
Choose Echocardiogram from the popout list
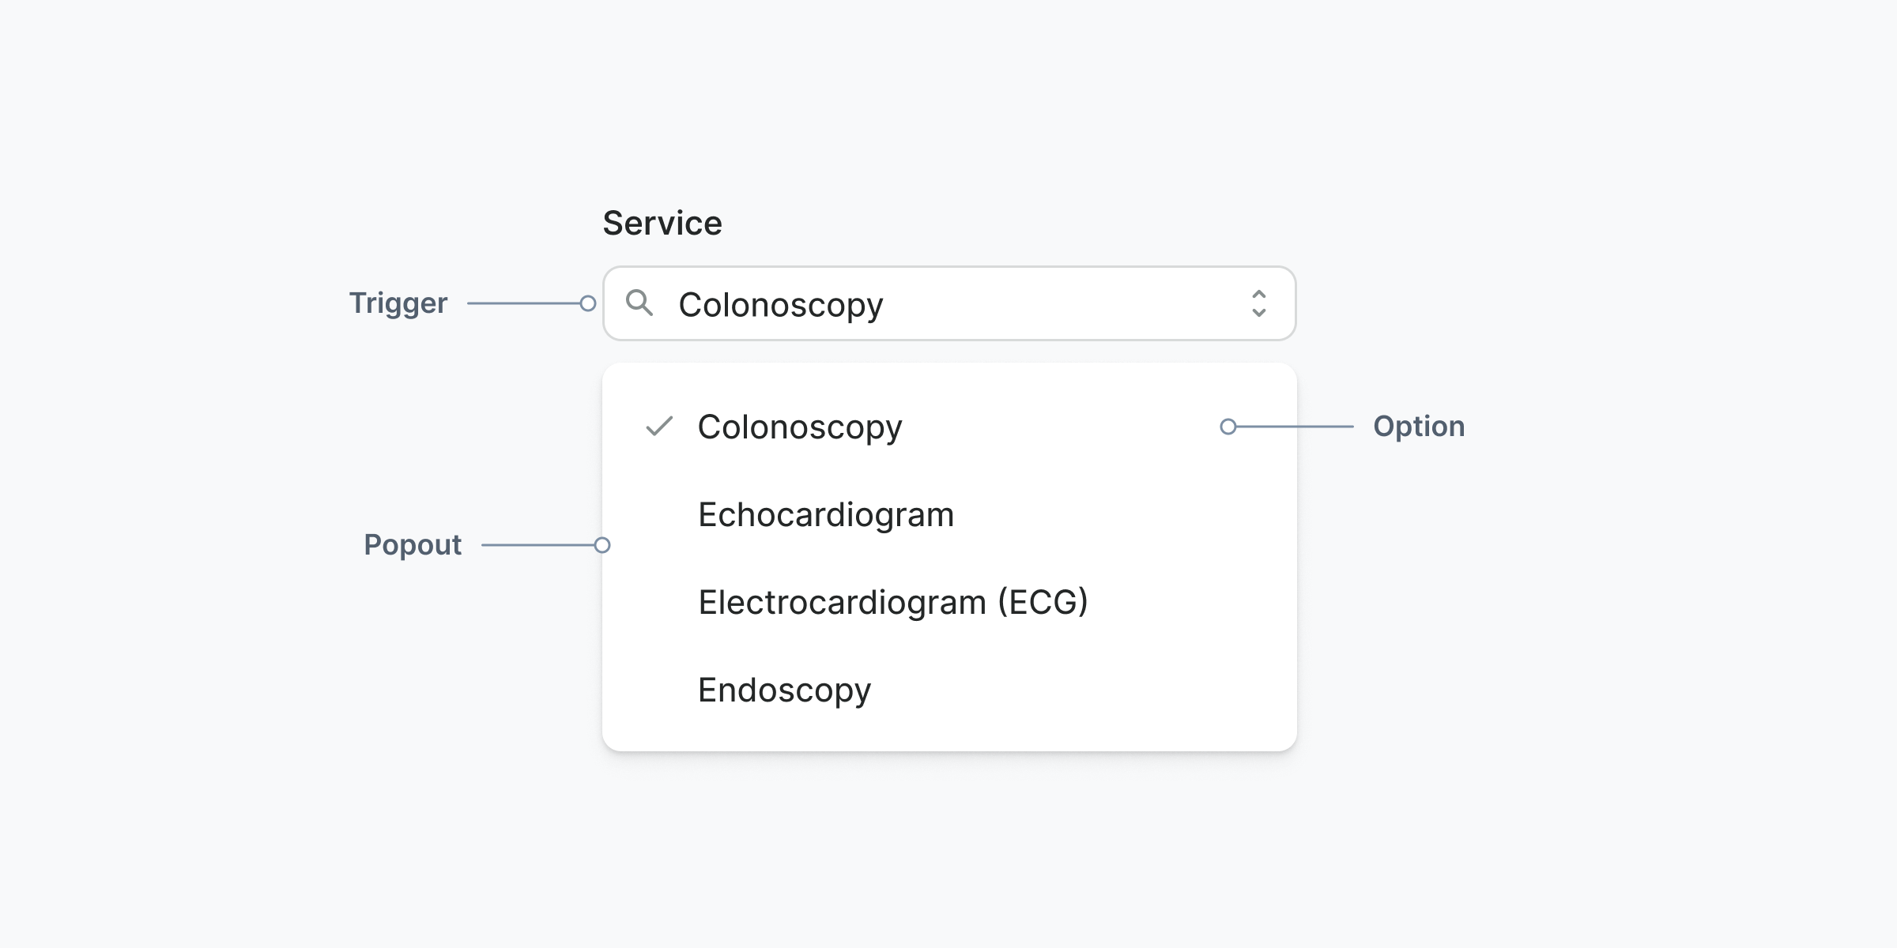tap(826, 515)
